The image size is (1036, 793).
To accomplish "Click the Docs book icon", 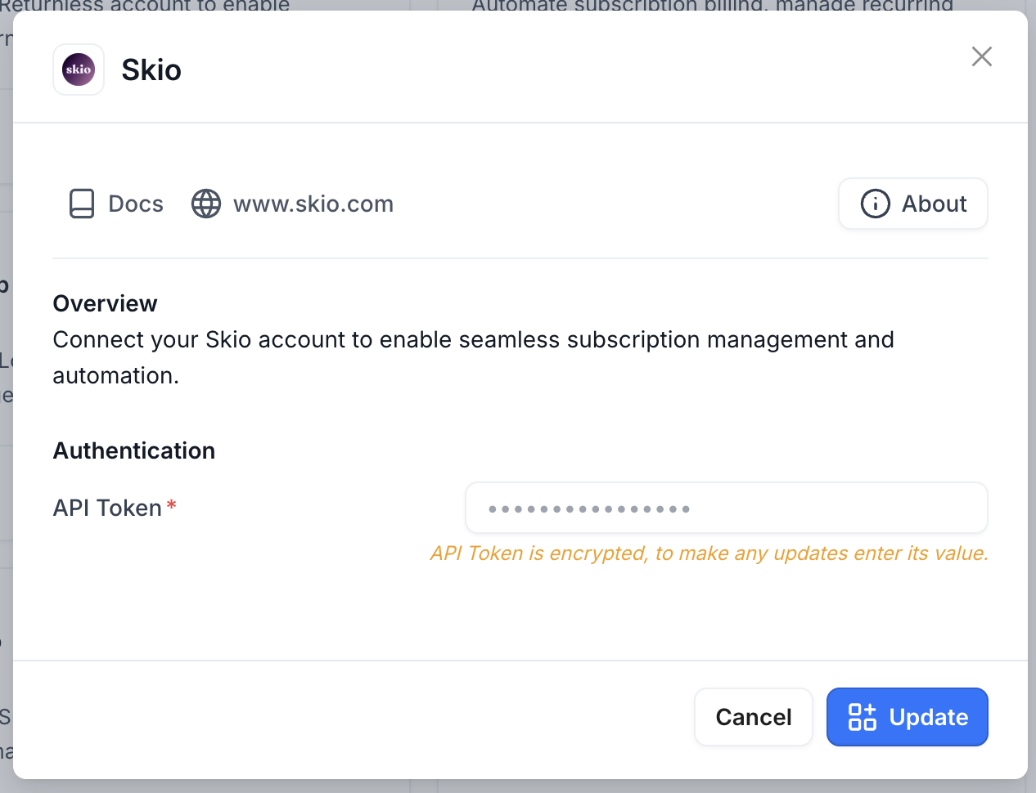I will point(82,204).
